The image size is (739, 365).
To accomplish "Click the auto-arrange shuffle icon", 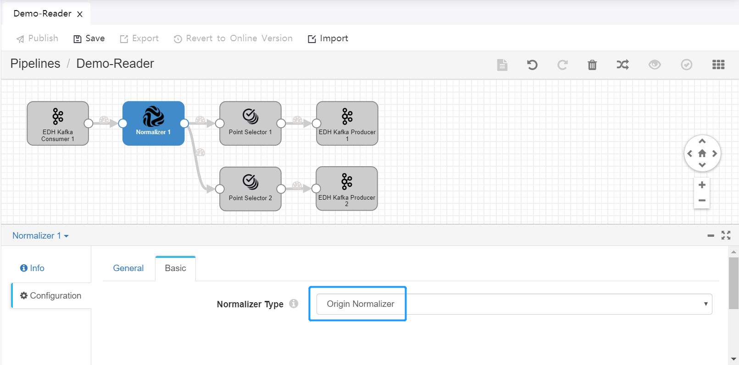I will click(x=622, y=65).
